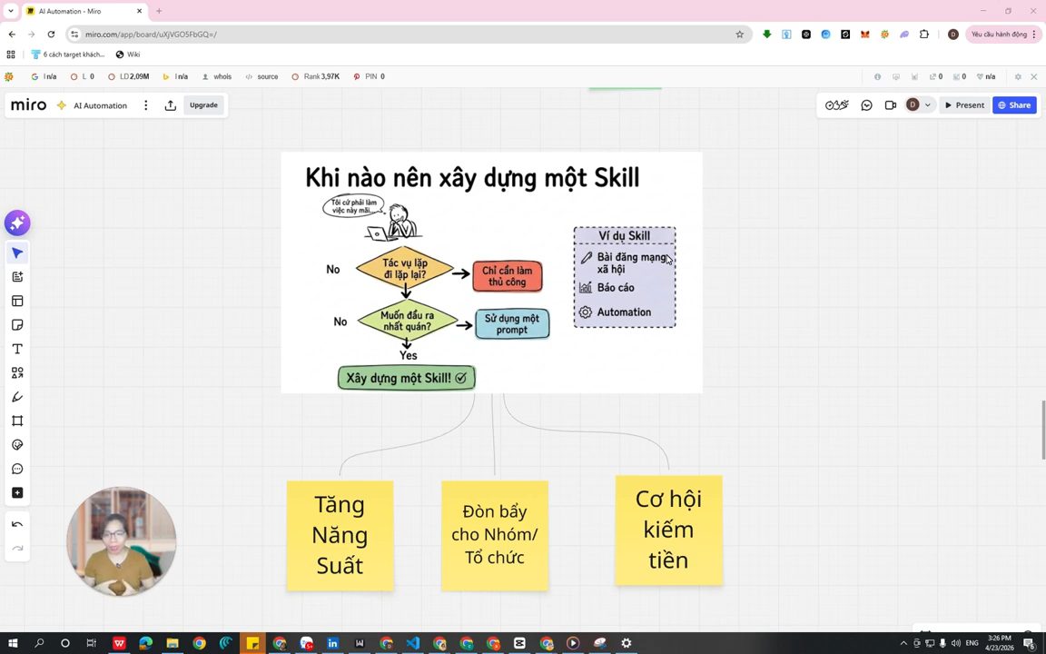
Task: Open the SEO bar info icon
Action: pyautogui.click(x=877, y=76)
